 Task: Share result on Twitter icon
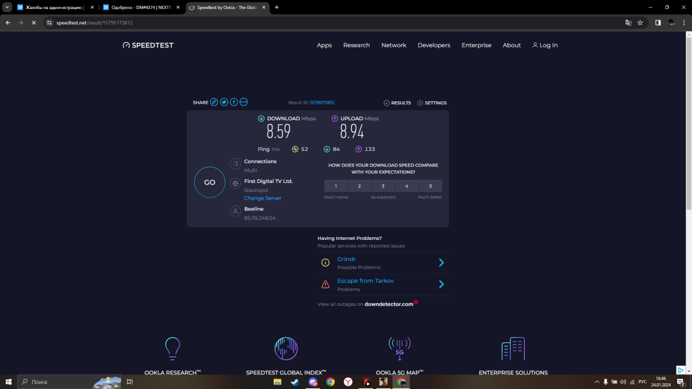pyautogui.click(x=224, y=102)
